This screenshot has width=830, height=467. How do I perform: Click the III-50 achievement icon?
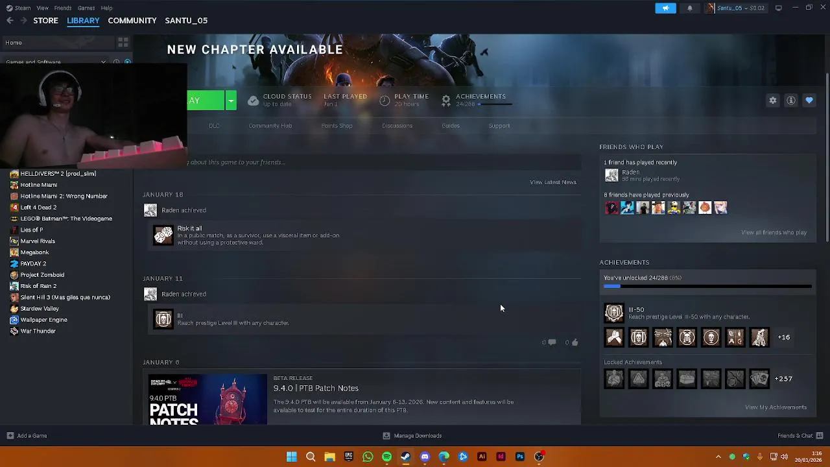[614, 313]
